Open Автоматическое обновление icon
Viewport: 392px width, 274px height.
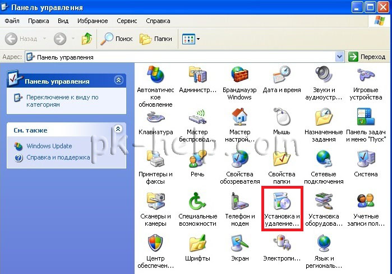pos(155,74)
